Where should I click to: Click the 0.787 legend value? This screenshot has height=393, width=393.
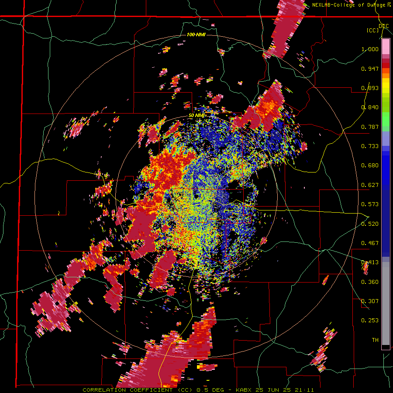click(x=370, y=127)
